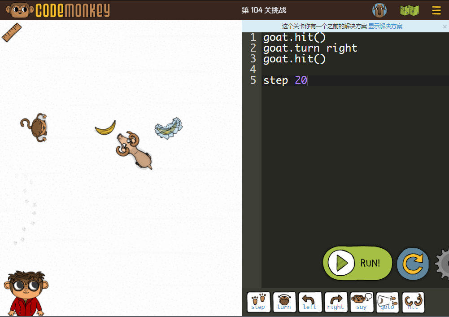Click the Gordo helper character in red jacket

click(26, 293)
